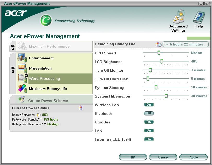
Task: Click the LCD Brightness slider handle
Action: [162, 61]
